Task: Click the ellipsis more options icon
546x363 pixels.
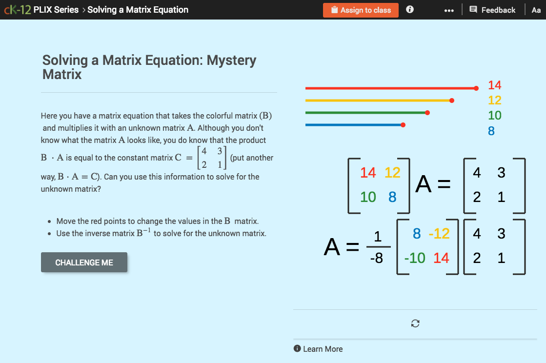Action: point(449,9)
